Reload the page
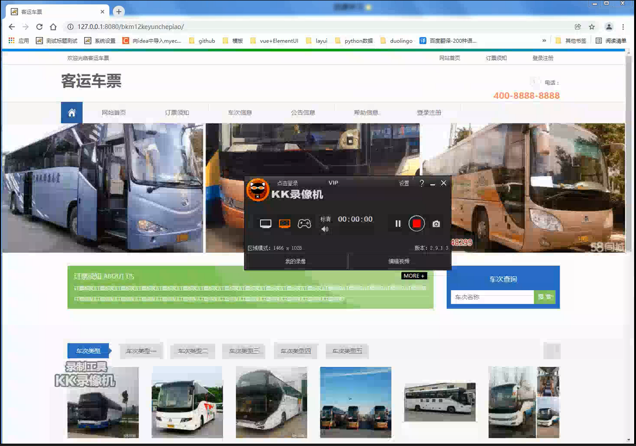This screenshot has height=446, width=636. 40,27
